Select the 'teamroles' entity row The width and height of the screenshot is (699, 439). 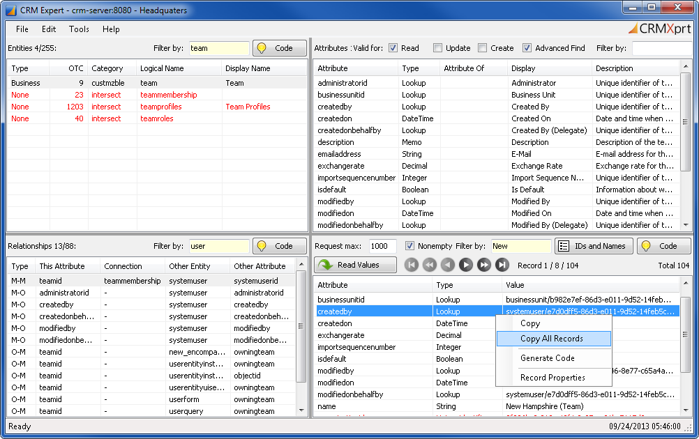pyautogui.click(x=157, y=118)
